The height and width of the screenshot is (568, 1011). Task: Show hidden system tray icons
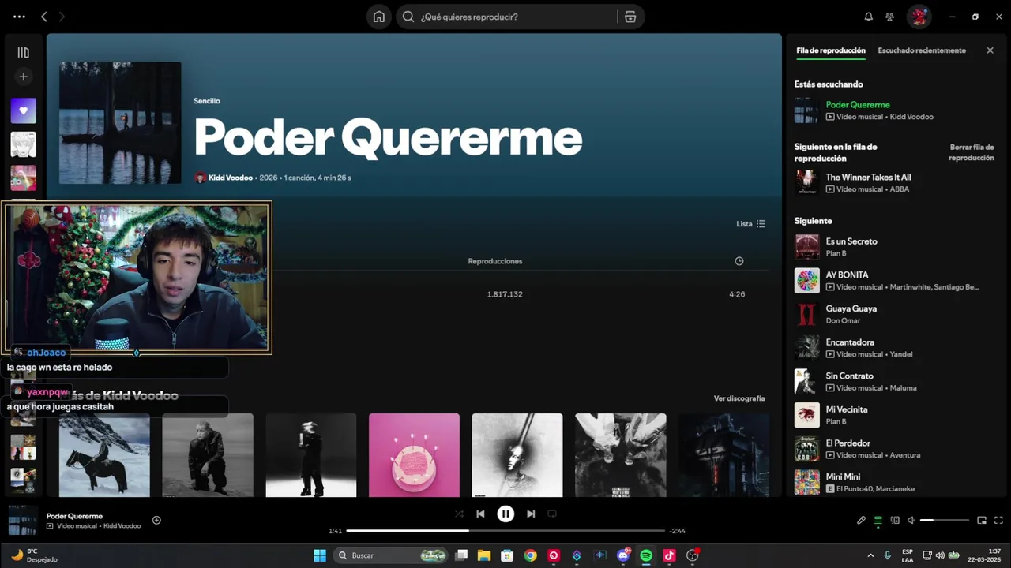tap(870, 555)
